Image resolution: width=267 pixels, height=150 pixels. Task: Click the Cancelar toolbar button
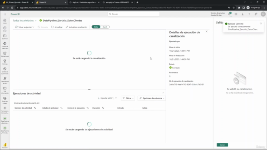click(43, 27)
